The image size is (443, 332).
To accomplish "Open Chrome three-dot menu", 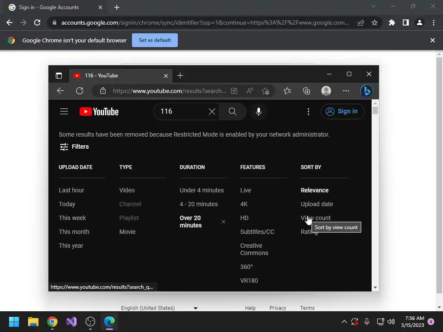I will point(433,22).
